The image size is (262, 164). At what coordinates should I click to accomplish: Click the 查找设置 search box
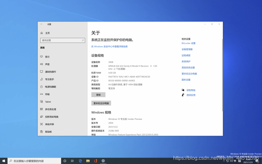click(63, 40)
